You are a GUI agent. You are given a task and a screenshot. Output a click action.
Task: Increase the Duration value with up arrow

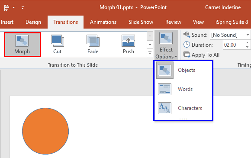click(248, 43)
